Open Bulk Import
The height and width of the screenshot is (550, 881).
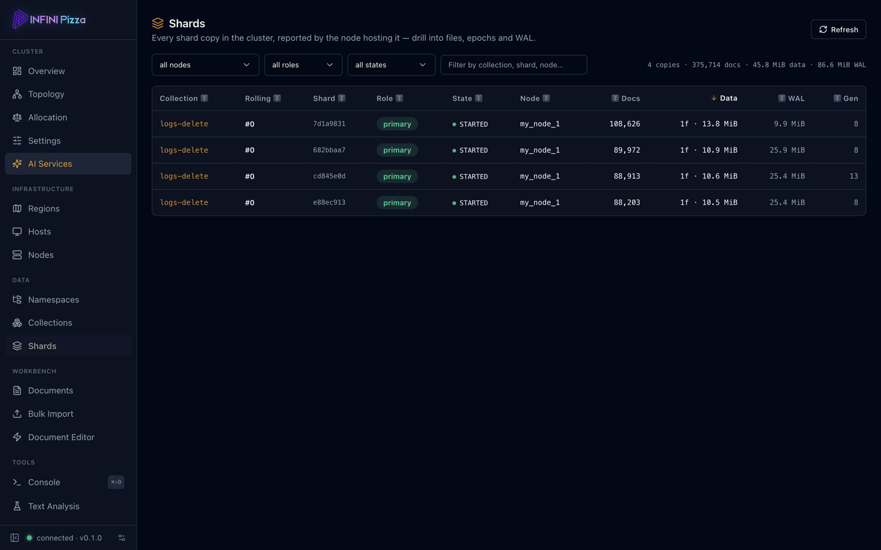click(68, 414)
